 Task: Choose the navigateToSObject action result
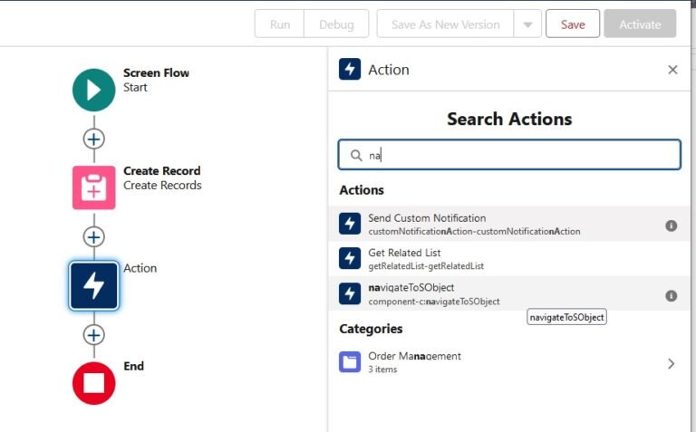[x=508, y=293]
